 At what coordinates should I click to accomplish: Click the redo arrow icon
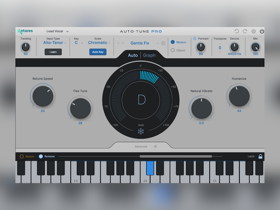[245, 31]
